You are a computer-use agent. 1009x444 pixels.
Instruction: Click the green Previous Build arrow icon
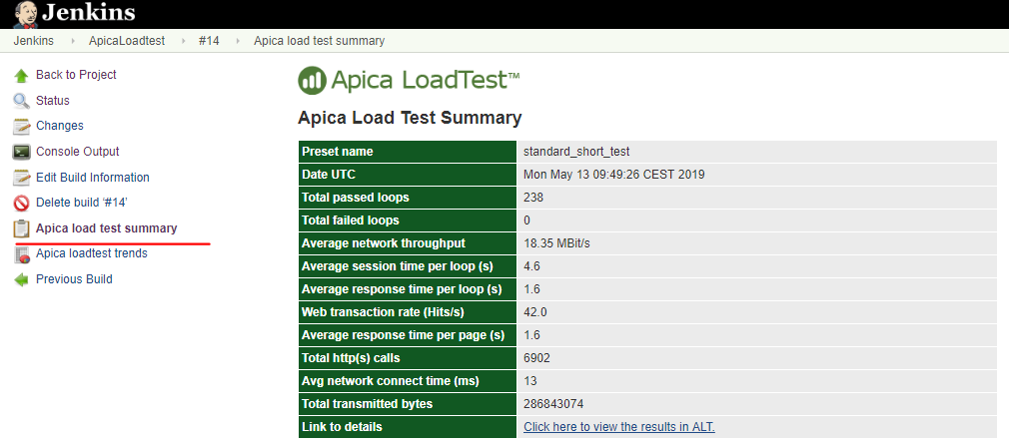click(21, 280)
